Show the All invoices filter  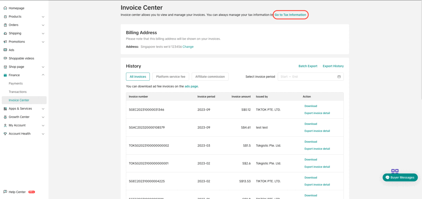point(138,76)
